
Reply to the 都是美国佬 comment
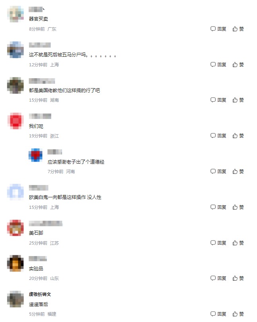coord(218,100)
